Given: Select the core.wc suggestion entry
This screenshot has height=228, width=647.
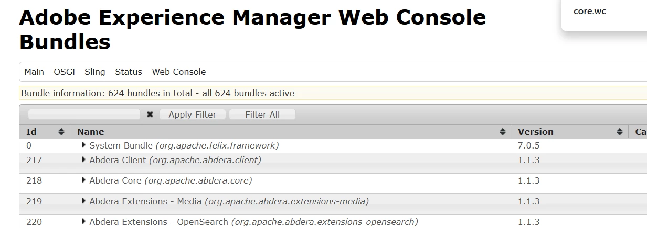Looking at the screenshot, I should coord(590,11).
